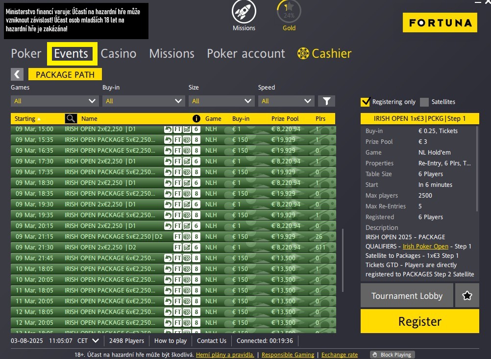The image size is (491, 359).
Task: Click the 6-max icon in the 09 Mar 17:30 row
Action: [196, 161]
